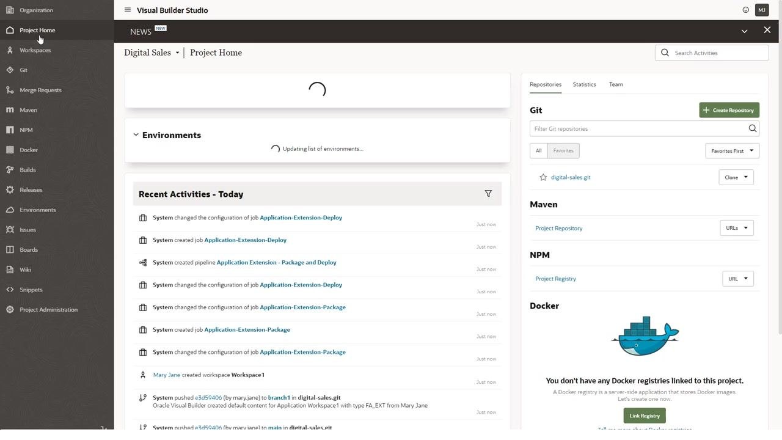The width and height of the screenshot is (782, 440).
Task: Click the Link Registry button
Action: [x=645, y=416]
